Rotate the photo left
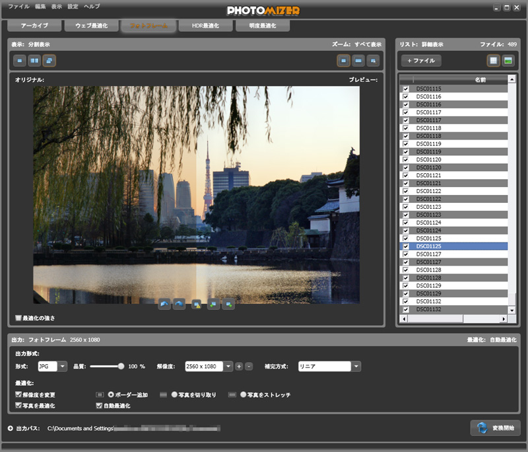 click(164, 305)
